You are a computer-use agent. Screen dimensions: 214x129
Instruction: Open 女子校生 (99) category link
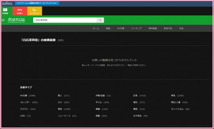pyautogui.click(x=140, y=116)
